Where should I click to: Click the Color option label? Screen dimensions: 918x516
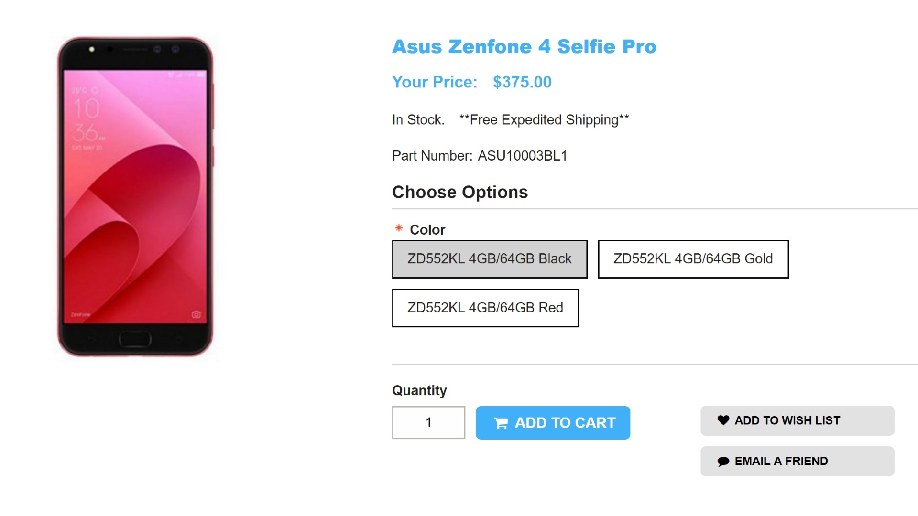(x=427, y=230)
